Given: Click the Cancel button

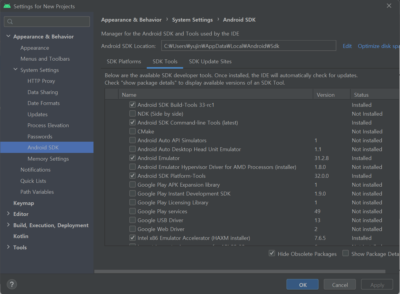Looking at the screenshot, I should (340, 285).
